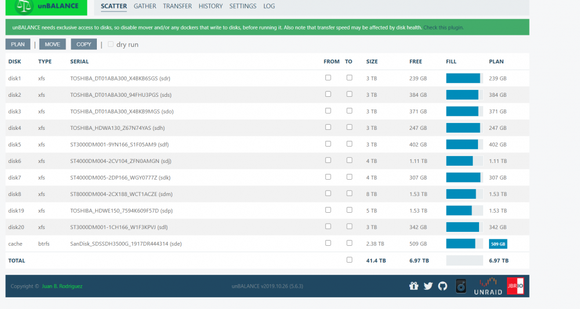Click serial ST8000DM004-2CX188_WCT1ACZE (sdm)

(121, 194)
